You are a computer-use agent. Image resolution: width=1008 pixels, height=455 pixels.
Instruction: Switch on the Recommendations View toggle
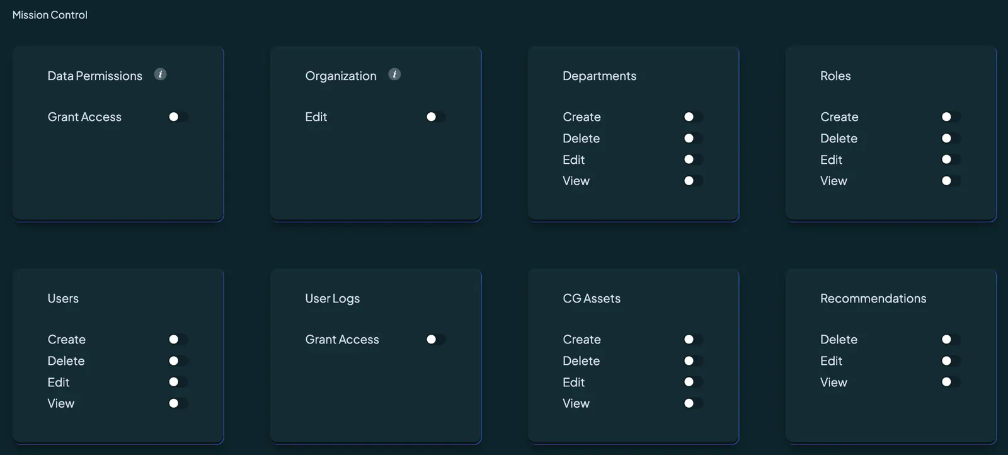(951, 382)
